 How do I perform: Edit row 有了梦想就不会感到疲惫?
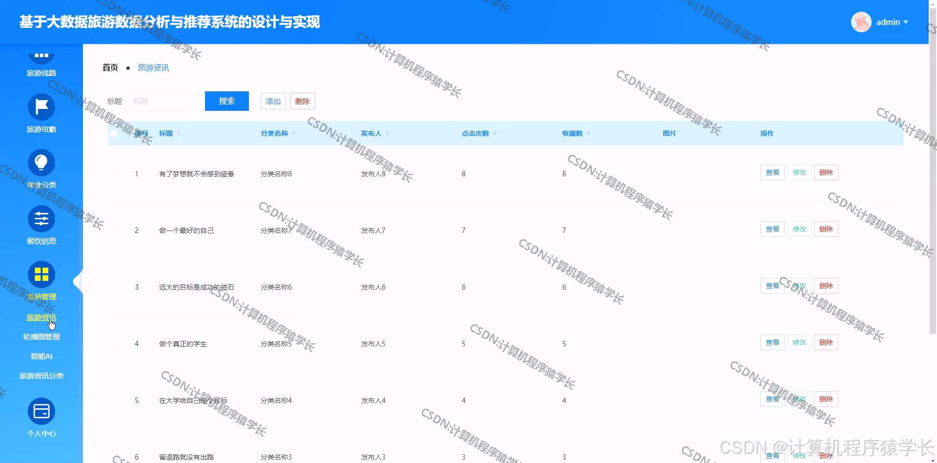799,172
